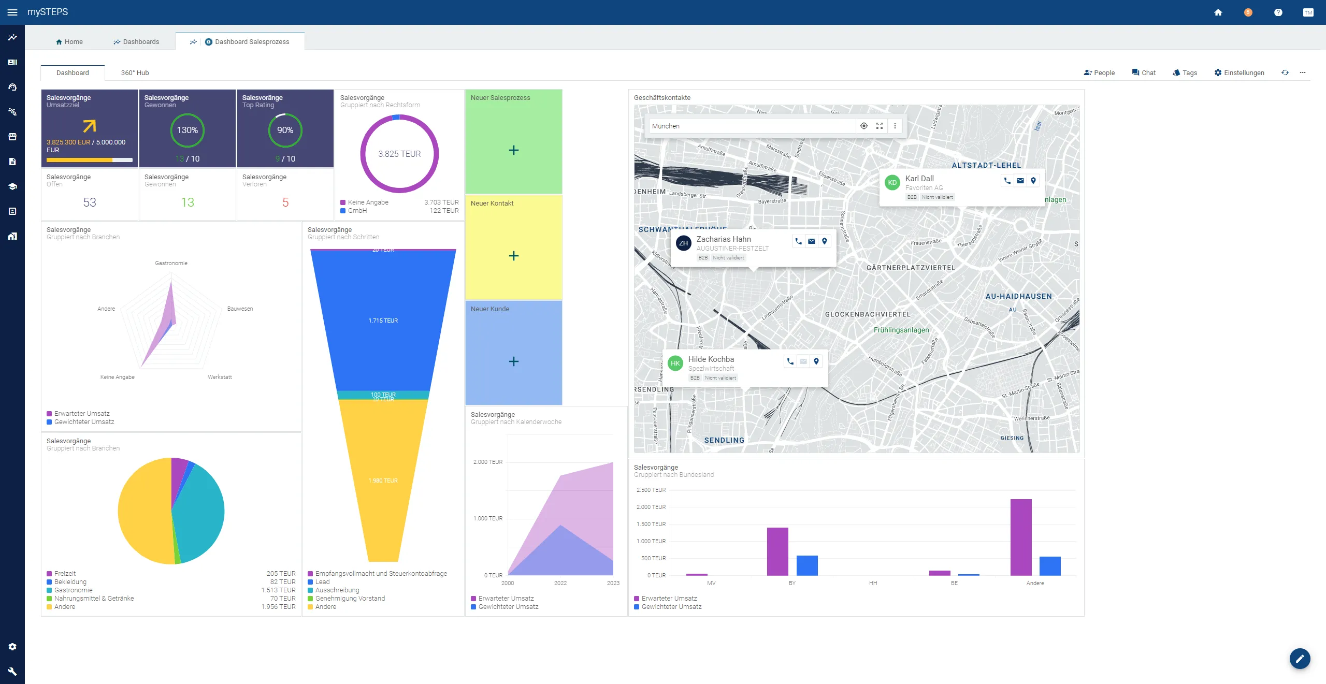This screenshot has height=684, width=1326.
Task: Toggle Gastronomie legend entry in pie chart
Action: [x=69, y=590]
